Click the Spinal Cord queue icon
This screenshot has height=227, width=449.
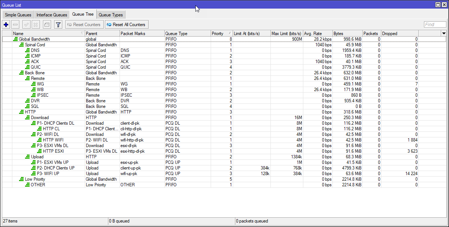(x=21, y=45)
